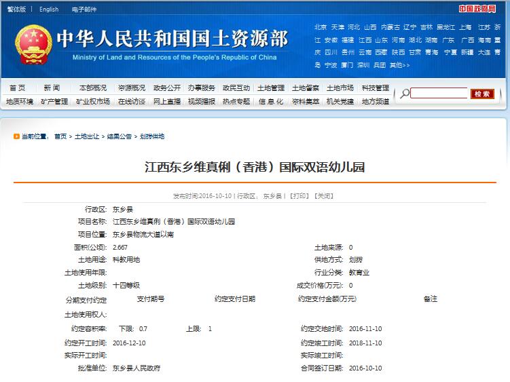This screenshot has width=510, height=382.
Task: Click the 【关闭】 close page link
Action: 323,196
